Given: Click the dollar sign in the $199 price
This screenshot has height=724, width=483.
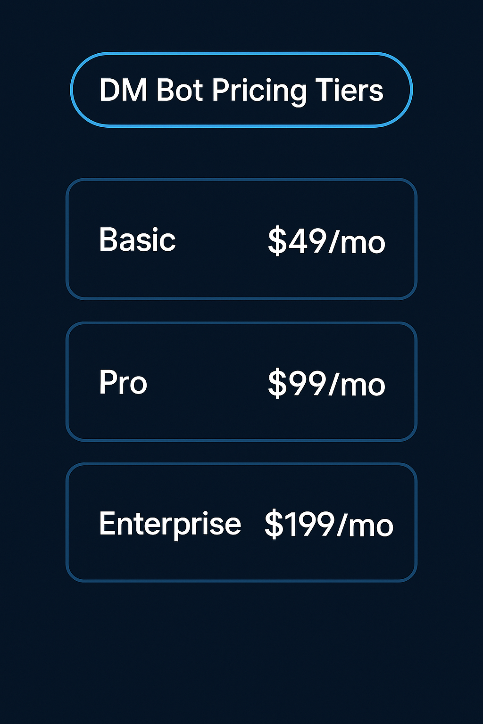Looking at the screenshot, I should pos(274,524).
